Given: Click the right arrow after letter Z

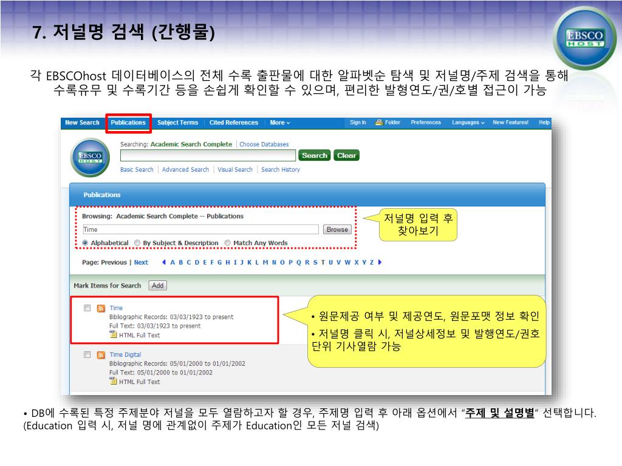Looking at the screenshot, I should pyautogui.click(x=380, y=262).
